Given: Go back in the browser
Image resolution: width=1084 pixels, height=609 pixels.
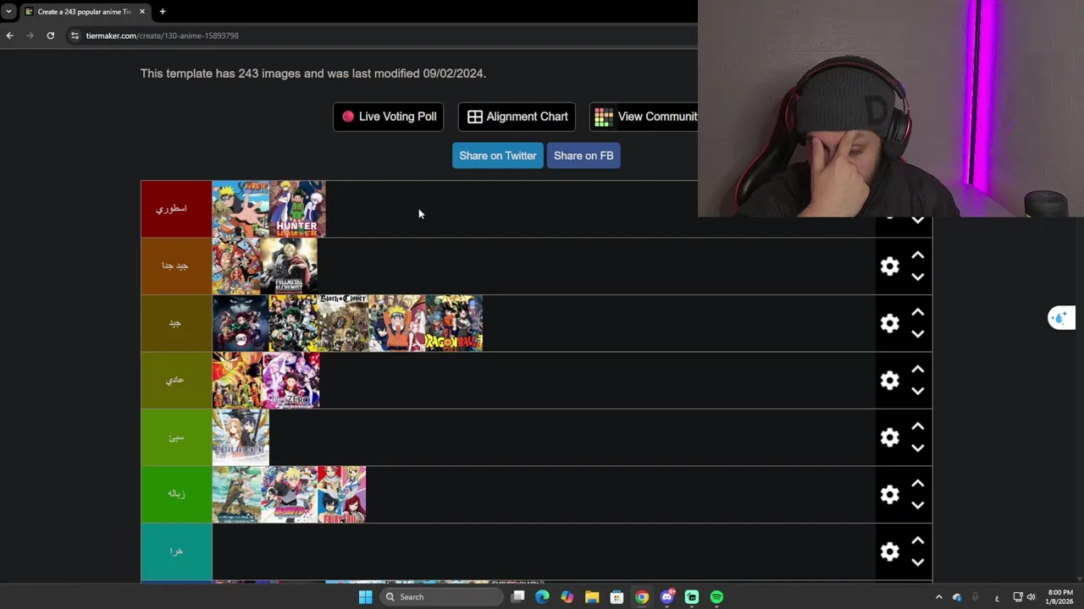Looking at the screenshot, I should tap(9, 36).
